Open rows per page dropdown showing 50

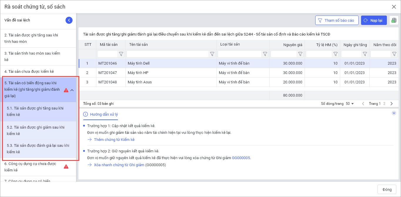pos(350,104)
